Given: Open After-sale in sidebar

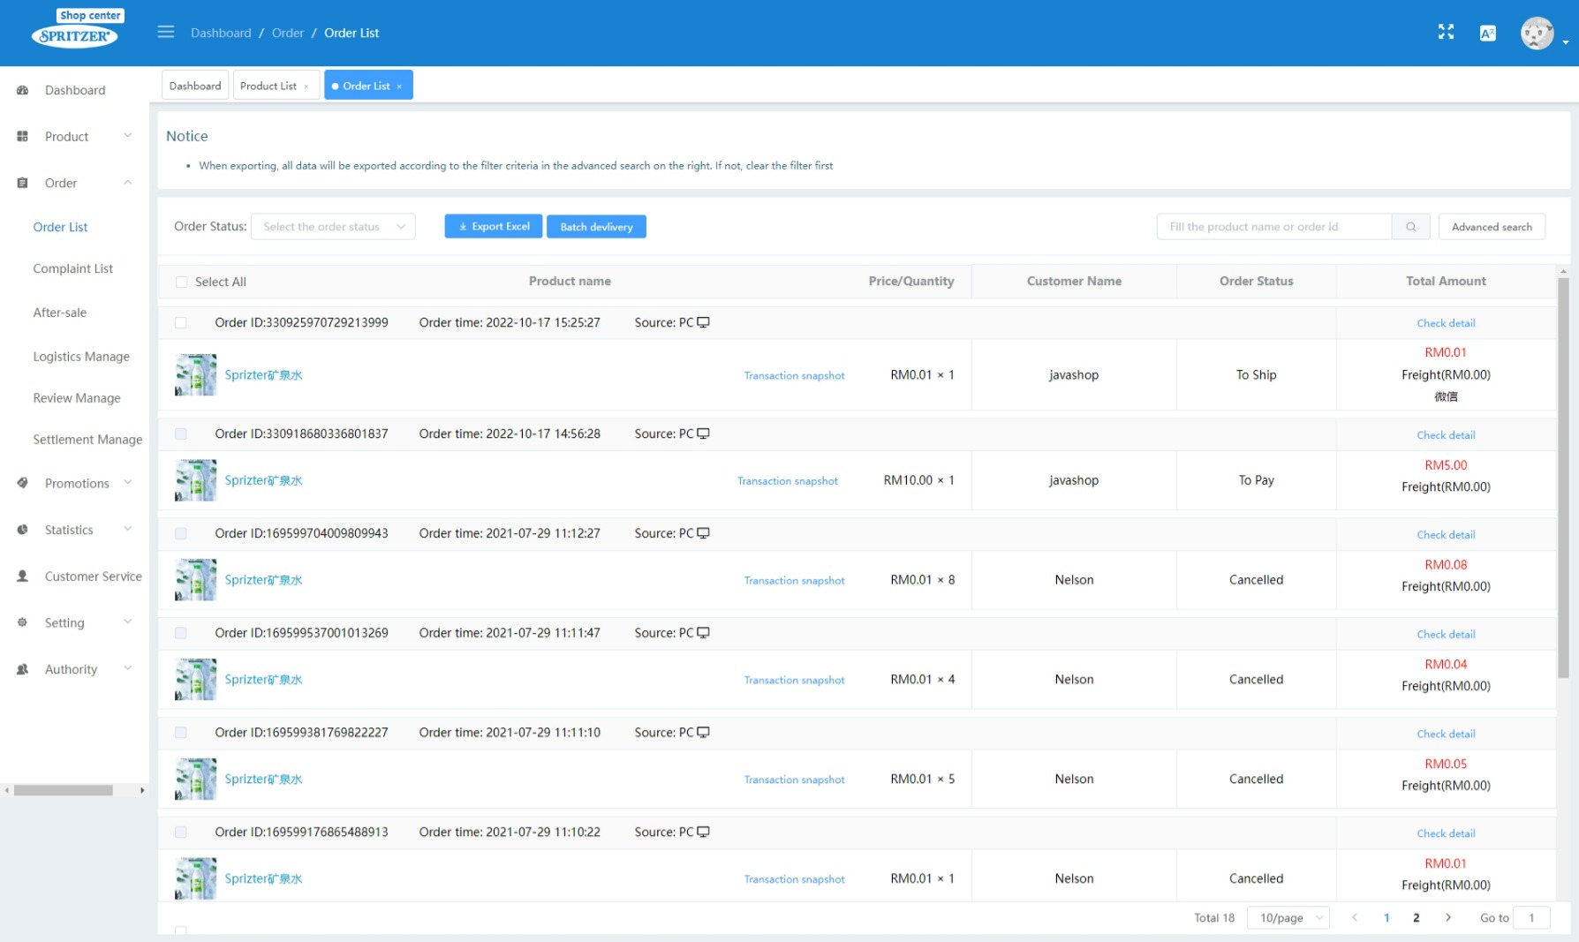Looking at the screenshot, I should click(60, 313).
